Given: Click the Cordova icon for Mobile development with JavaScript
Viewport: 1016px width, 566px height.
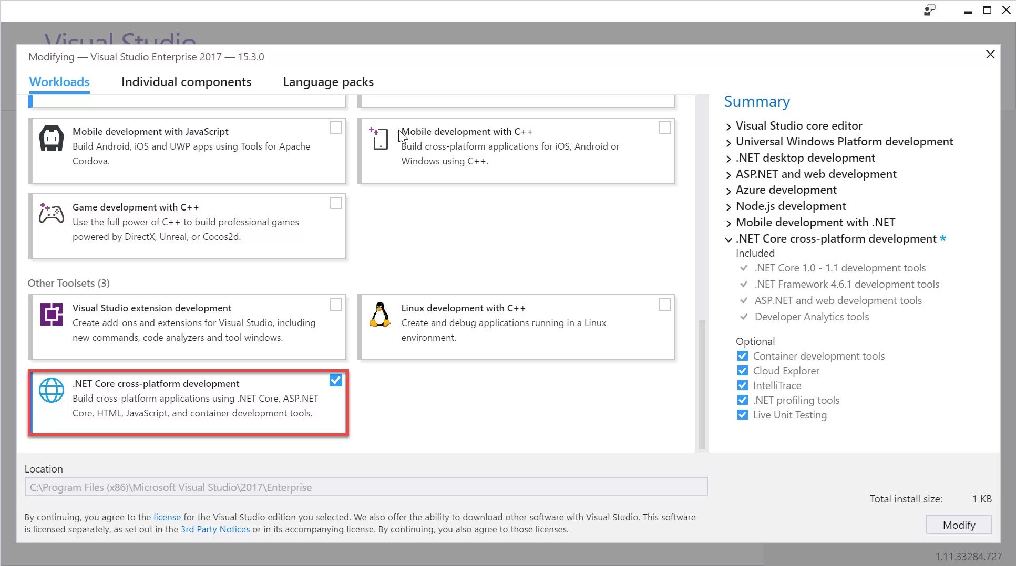Looking at the screenshot, I should [52, 139].
